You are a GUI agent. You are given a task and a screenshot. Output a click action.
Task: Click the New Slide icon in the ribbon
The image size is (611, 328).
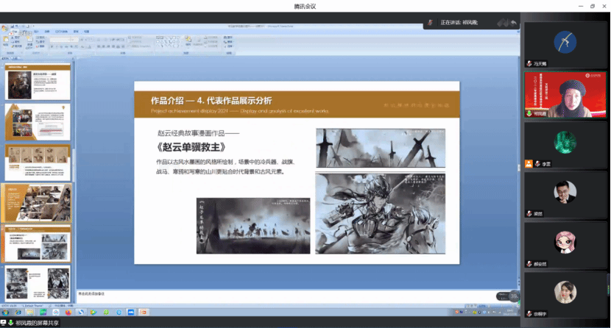click(29, 39)
